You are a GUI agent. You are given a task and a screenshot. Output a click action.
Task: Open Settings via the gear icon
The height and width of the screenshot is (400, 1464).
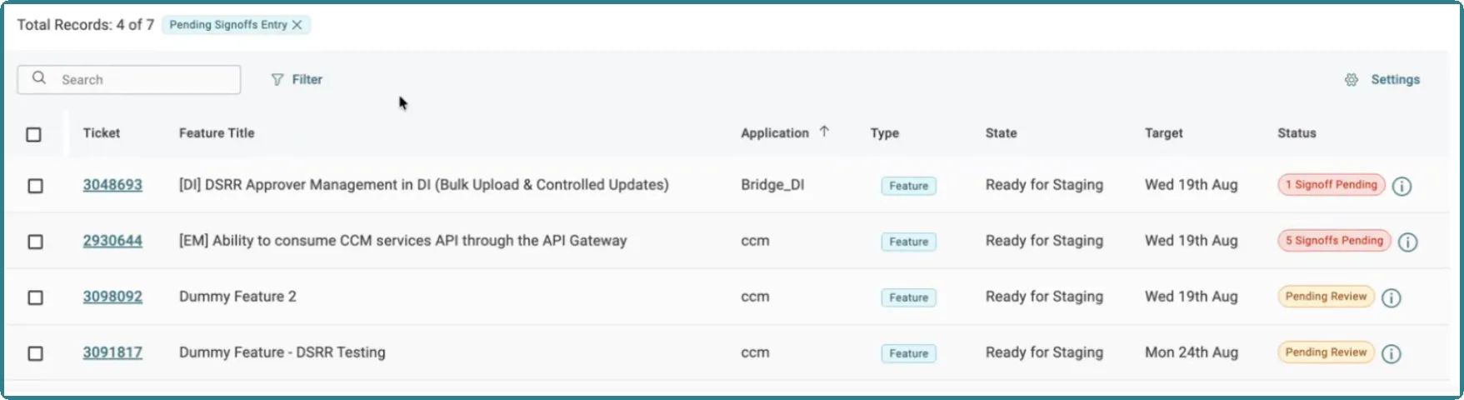pos(1352,80)
